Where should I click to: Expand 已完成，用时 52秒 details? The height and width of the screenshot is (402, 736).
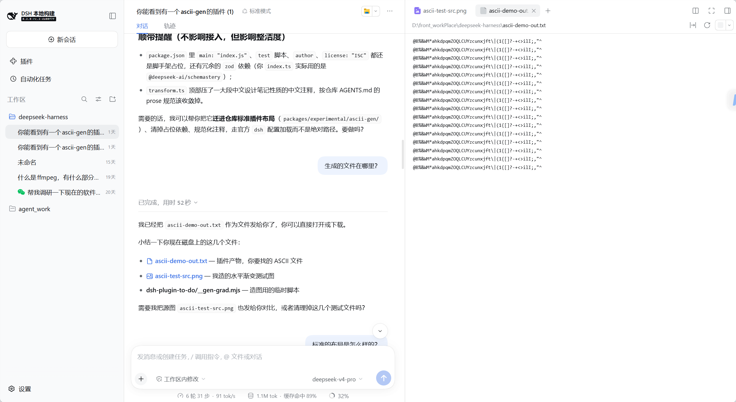click(168, 203)
